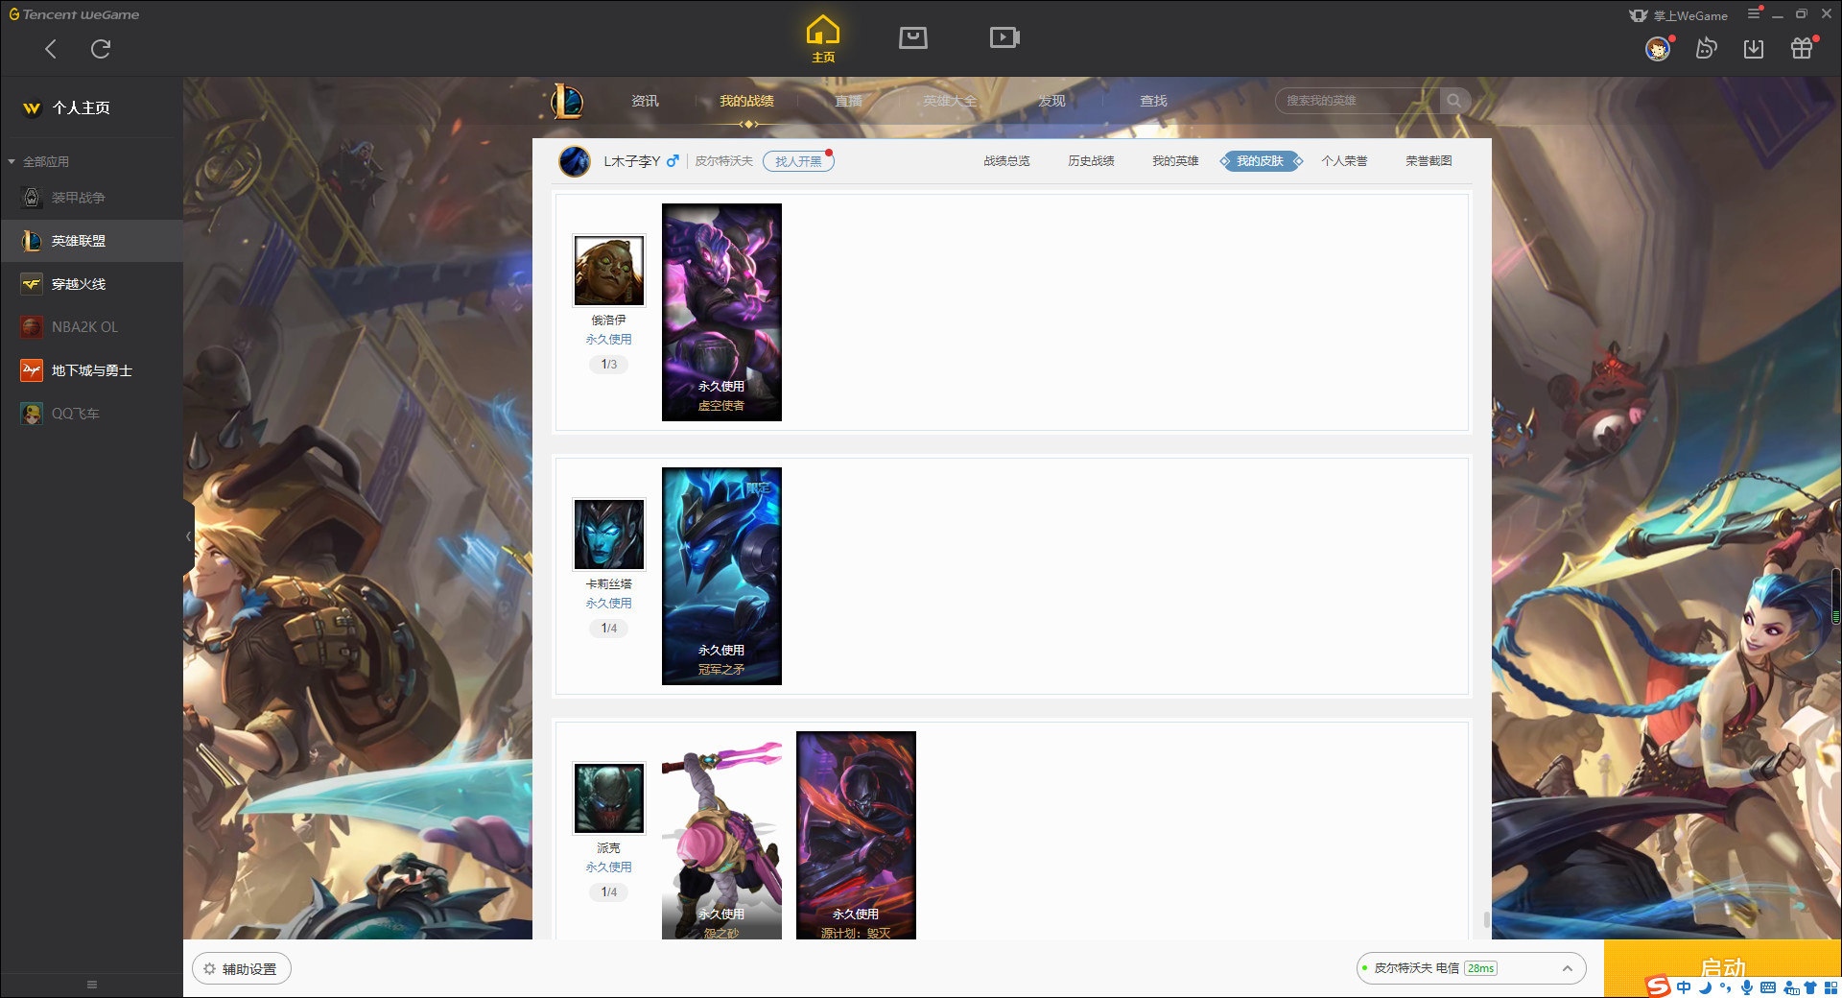1842x998 pixels.
Task: Select 装甲战争 in the sidebar
Action: click(x=91, y=198)
